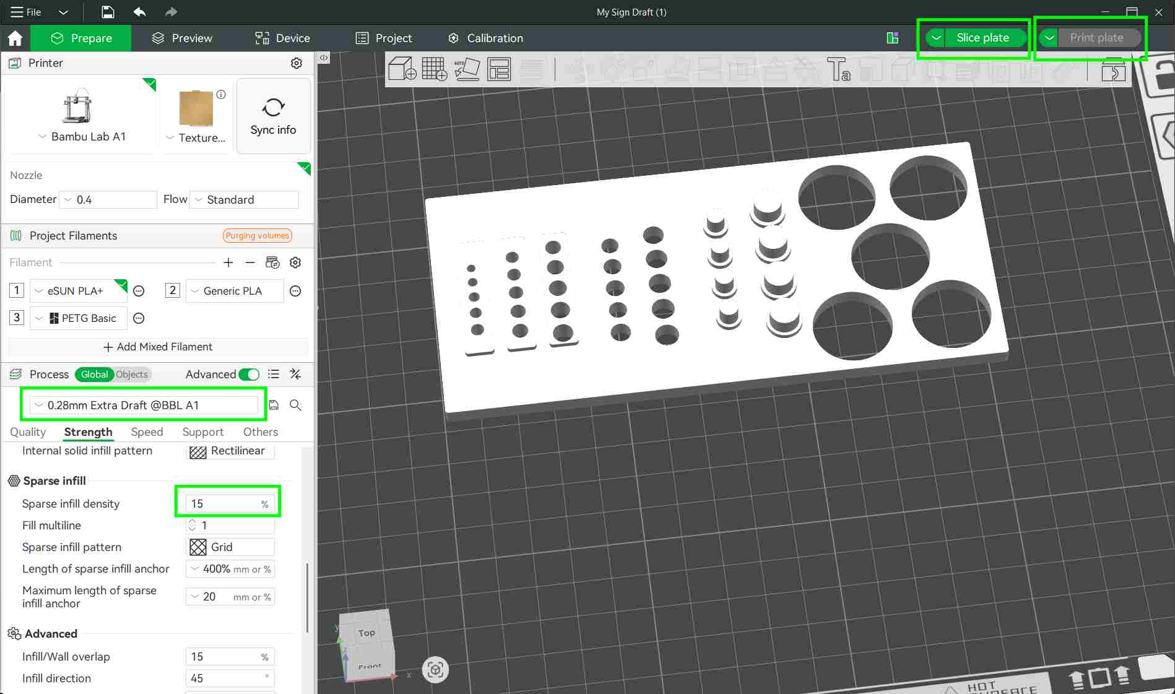
Task: Open the process settings list icon
Action: point(273,374)
